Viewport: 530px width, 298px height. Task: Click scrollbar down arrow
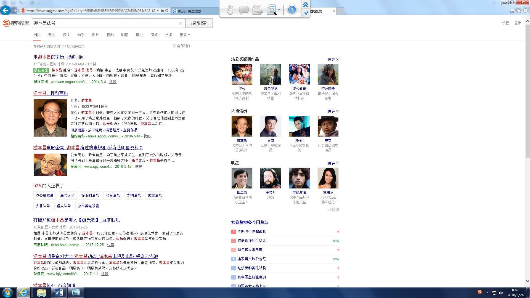(x=528, y=281)
